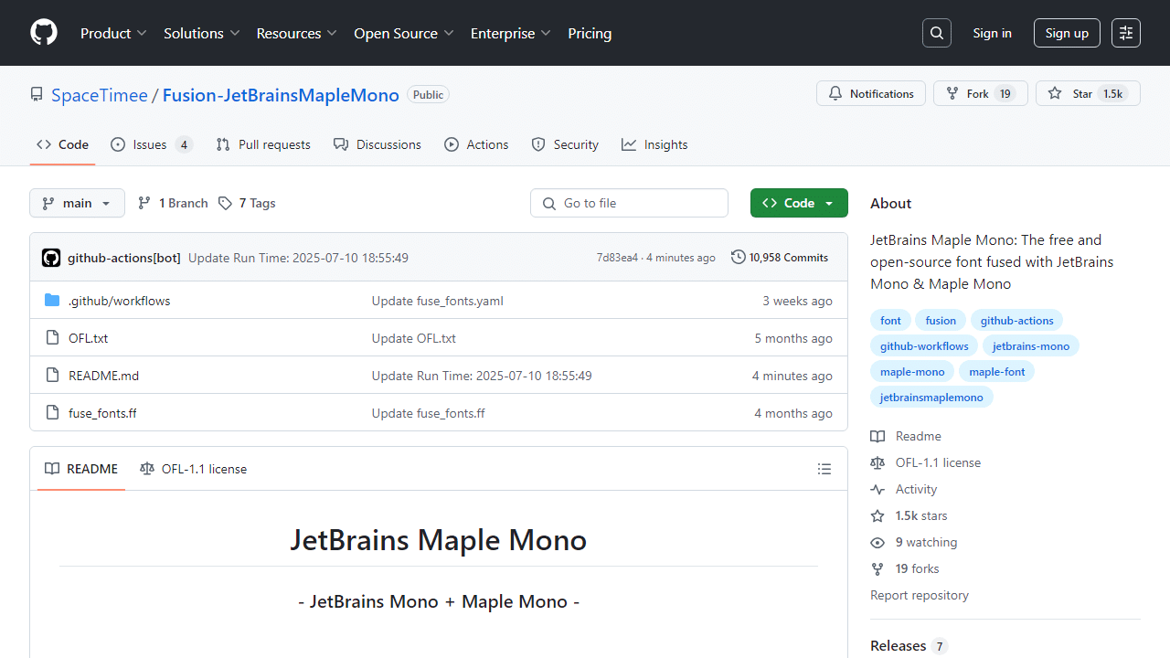This screenshot has width=1170, height=658.
Task: Open the OFL.txt file
Action: click(88, 338)
